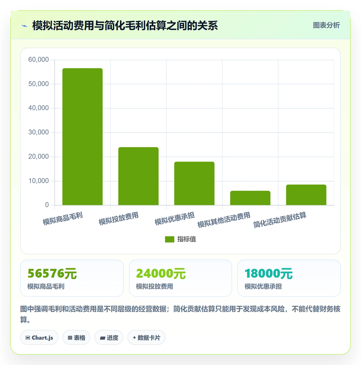Click the grid icon in 表格 chip
Image resolution: width=361 pixels, height=365 pixels.
(x=70, y=338)
